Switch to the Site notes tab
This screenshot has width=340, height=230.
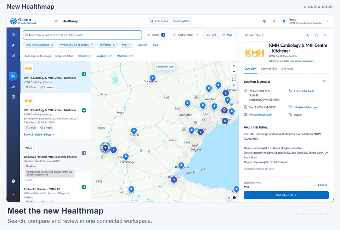click(x=287, y=69)
